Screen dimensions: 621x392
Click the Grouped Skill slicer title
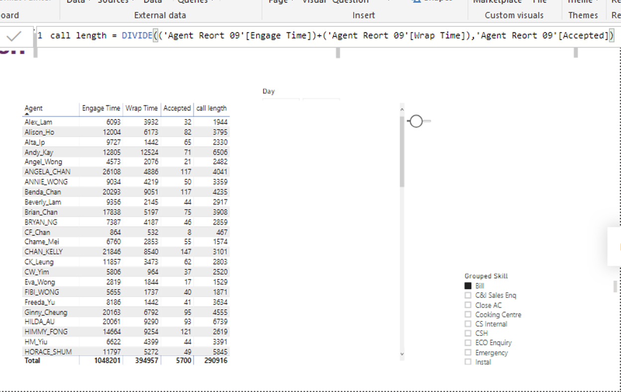point(486,276)
